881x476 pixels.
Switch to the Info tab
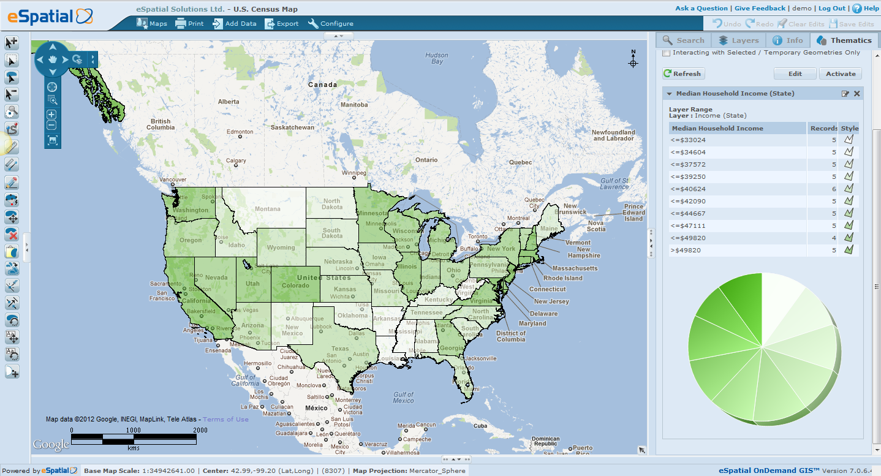point(787,40)
